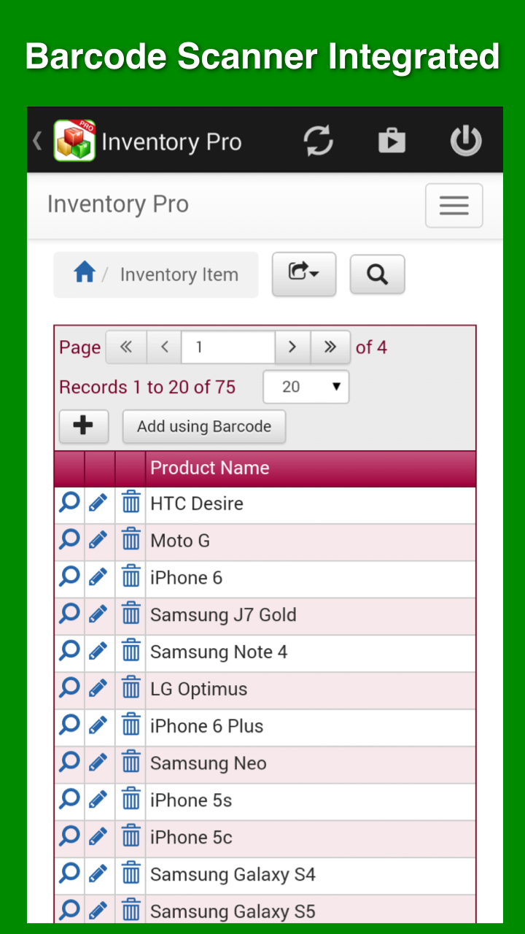Edit the Samsung Note 4 record
Screen dimensions: 525x934
point(98,652)
